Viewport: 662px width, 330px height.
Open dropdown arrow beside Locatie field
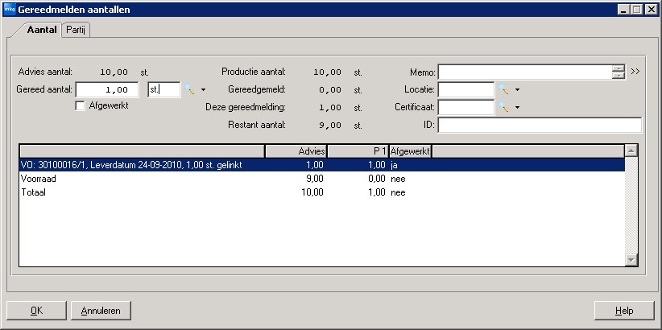tap(517, 90)
